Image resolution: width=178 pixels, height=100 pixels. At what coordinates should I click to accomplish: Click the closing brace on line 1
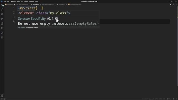(42, 8)
